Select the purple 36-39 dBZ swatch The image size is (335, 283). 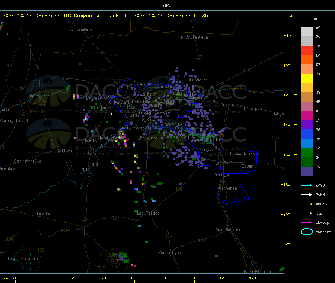(x=307, y=125)
